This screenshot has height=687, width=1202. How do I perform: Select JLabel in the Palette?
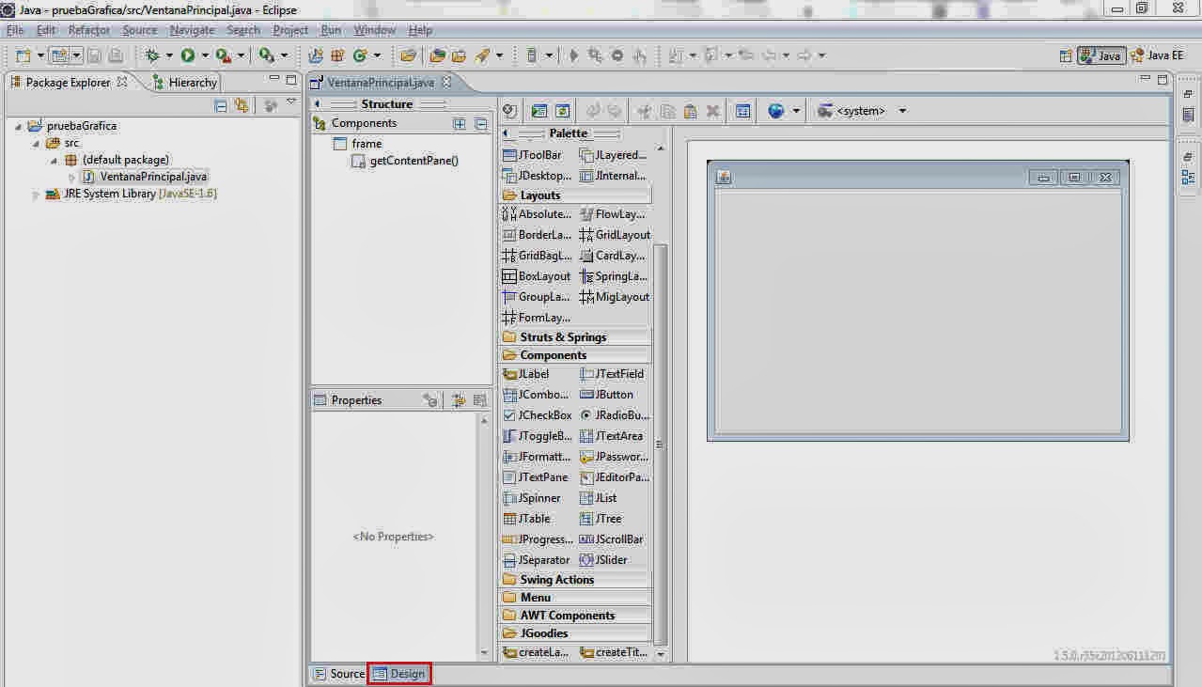[526, 374]
